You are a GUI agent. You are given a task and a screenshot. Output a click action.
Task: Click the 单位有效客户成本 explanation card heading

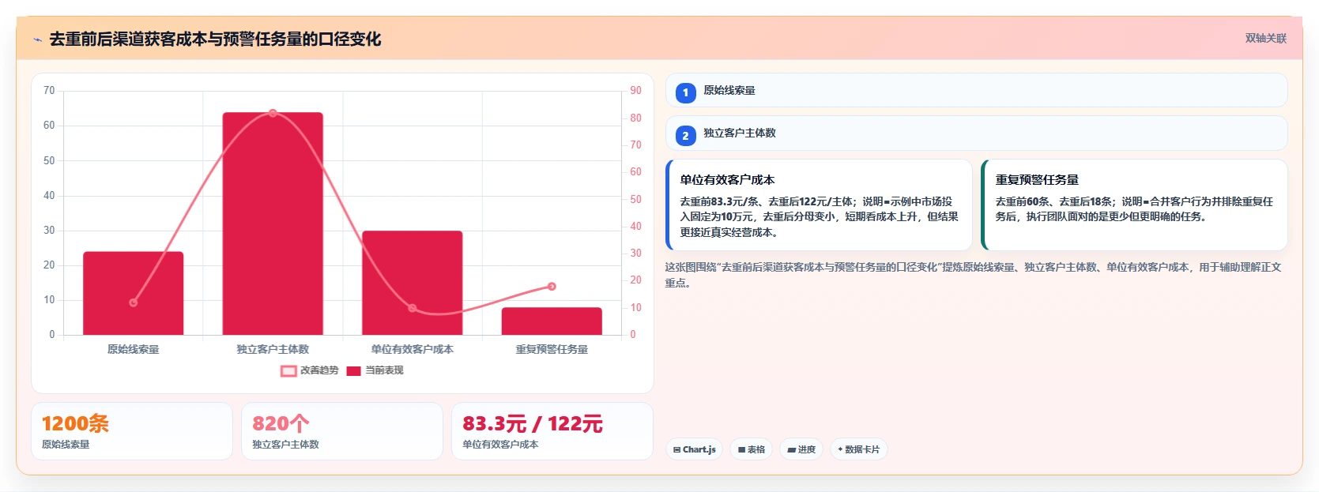coord(727,180)
